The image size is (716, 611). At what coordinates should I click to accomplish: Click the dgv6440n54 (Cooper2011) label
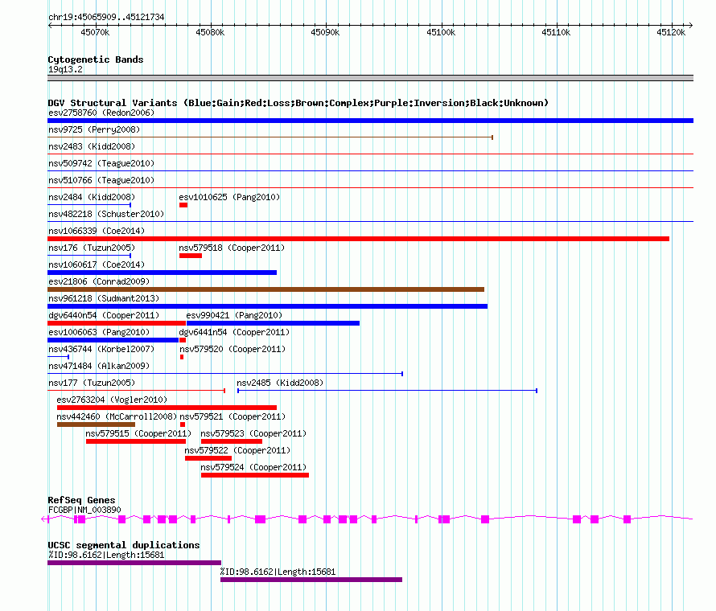(104, 315)
